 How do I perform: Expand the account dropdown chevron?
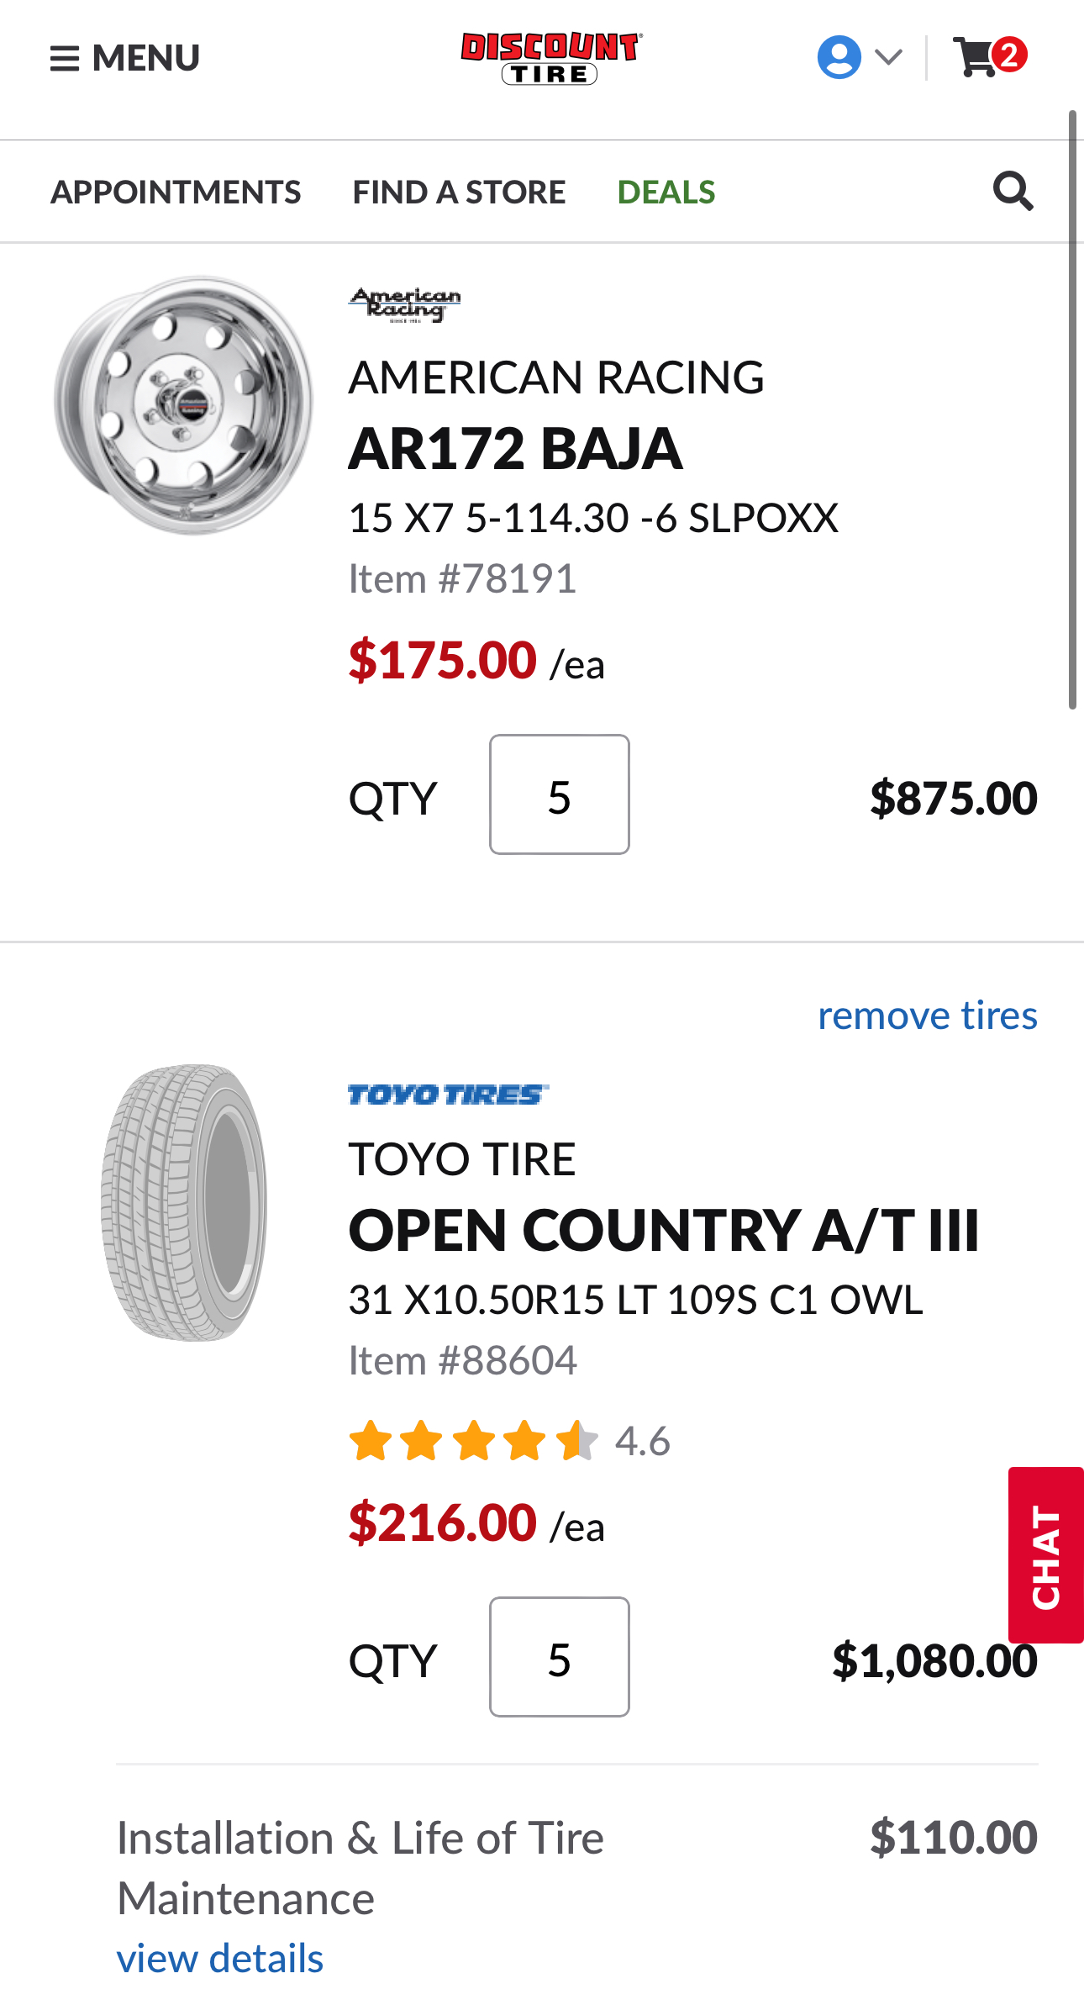click(x=888, y=57)
